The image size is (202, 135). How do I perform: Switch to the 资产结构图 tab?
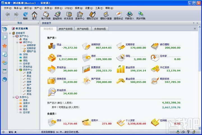click(x=83, y=29)
